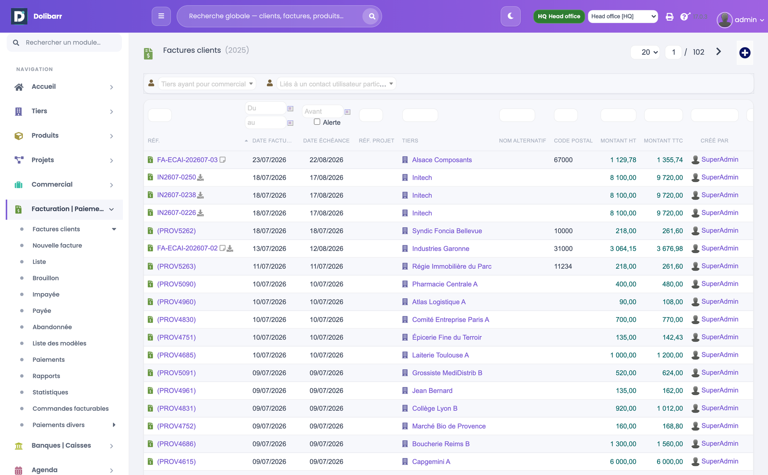
Task: Sort by Code postal column header
Action: 573,141
